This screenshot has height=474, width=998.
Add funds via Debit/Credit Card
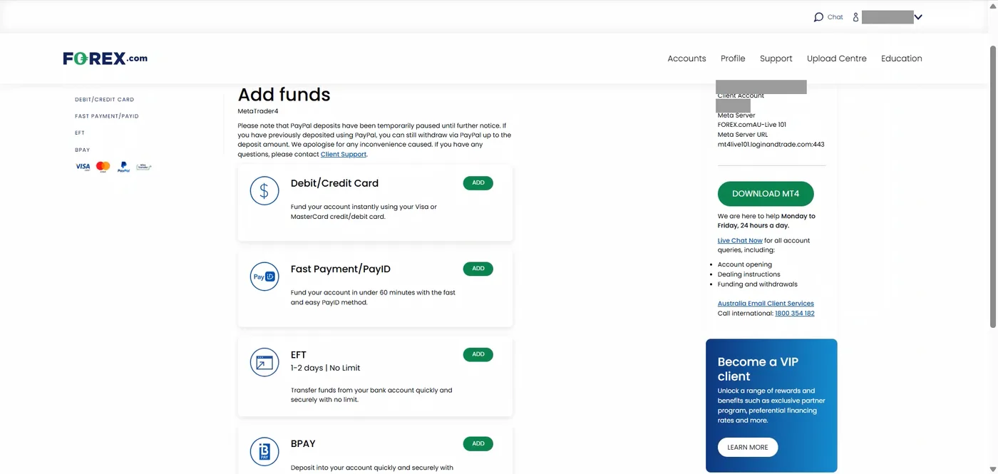click(478, 183)
